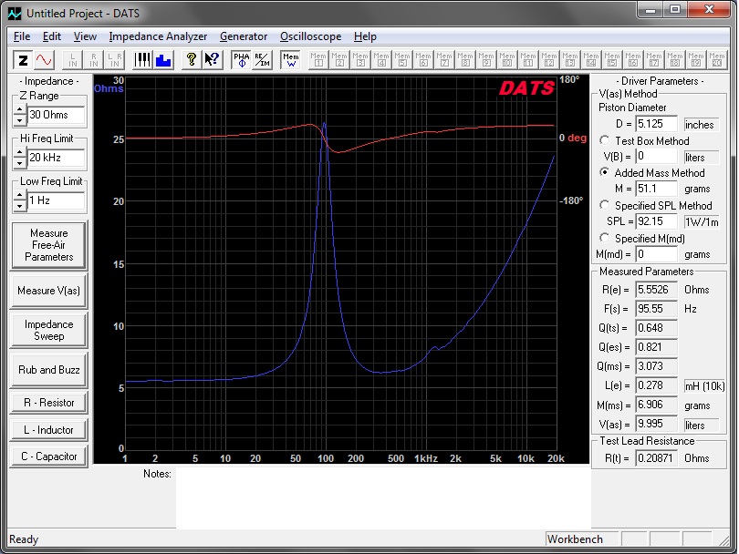This screenshot has height=554, width=739.
Task: Select memory slot Mem 15
Action: [612, 60]
